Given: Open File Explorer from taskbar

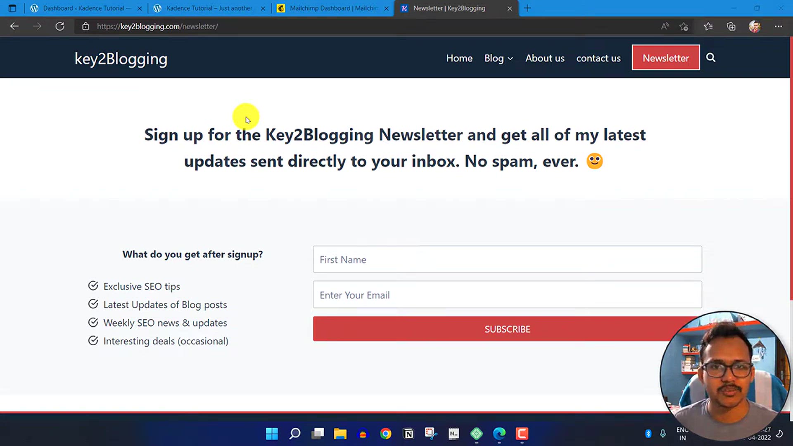Looking at the screenshot, I should [x=340, y=434].
